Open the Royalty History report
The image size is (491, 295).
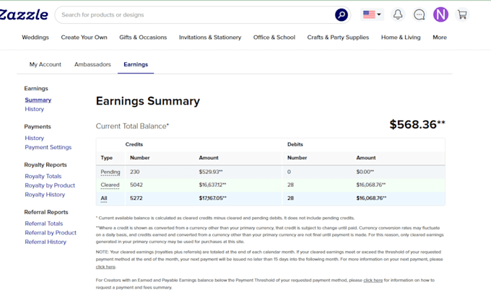45,195
